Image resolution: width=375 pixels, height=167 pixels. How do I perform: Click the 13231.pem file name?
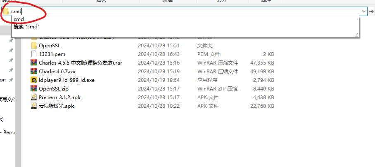tap(52, 54)
